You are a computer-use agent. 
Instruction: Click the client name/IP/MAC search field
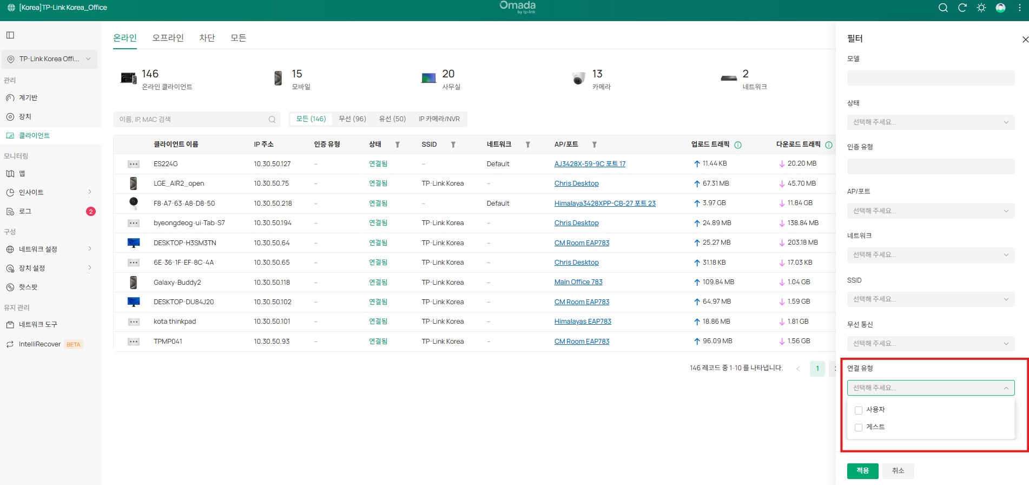(192, 119)
